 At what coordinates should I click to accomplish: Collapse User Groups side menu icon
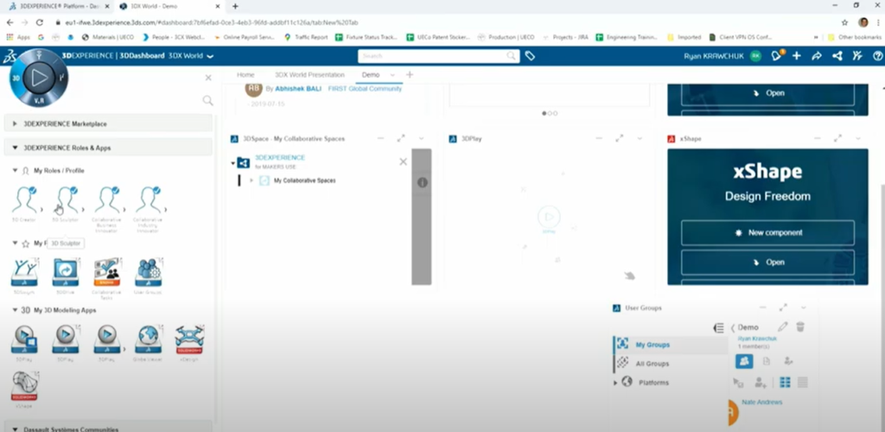click(x=718, y=327)
